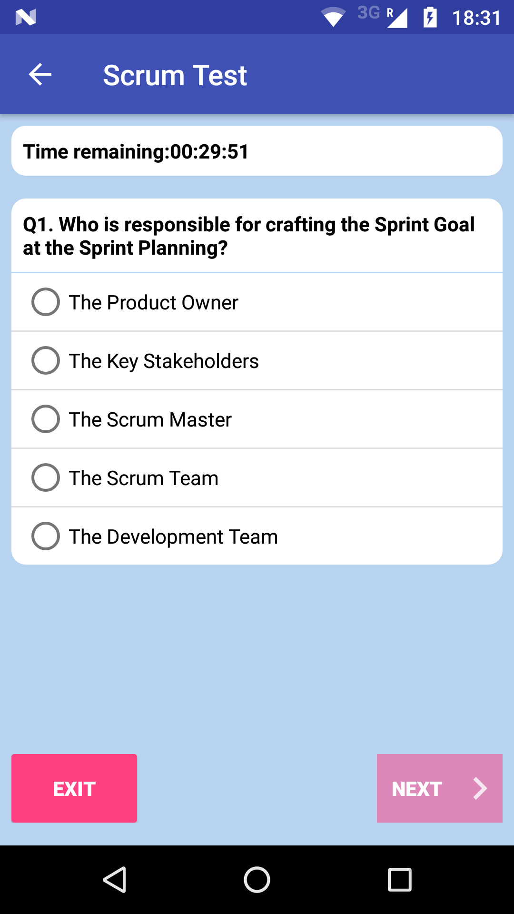Tap the Scrum Test title text
This screenshot has height=914, width=514.
(x=175, y=75)
